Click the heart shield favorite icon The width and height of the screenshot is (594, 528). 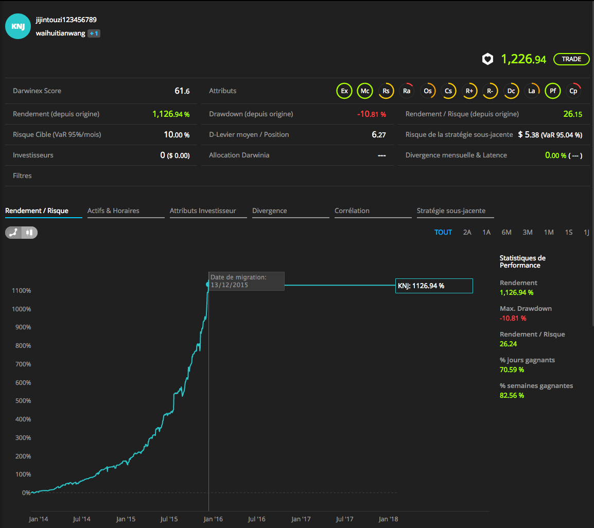487,59
